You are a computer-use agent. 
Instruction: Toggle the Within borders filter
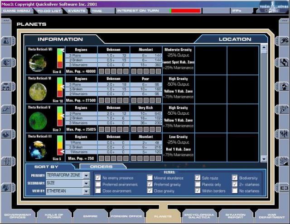point(198,191)
